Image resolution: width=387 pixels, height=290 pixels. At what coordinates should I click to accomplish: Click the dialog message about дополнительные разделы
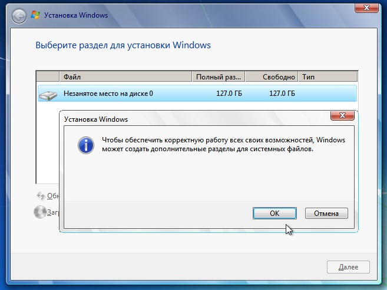tap(224, 144)
